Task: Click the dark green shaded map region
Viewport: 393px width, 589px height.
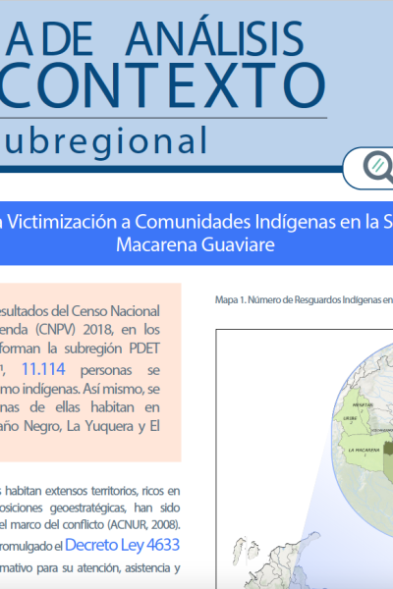Action: coord(389,449)
